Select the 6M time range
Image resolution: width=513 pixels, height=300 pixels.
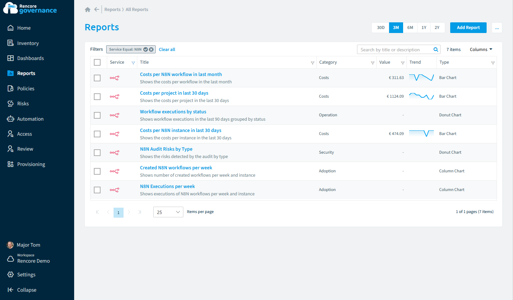410,28
